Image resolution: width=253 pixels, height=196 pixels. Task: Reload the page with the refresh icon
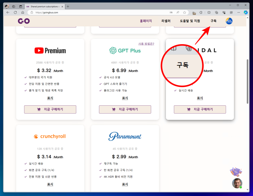15,12
